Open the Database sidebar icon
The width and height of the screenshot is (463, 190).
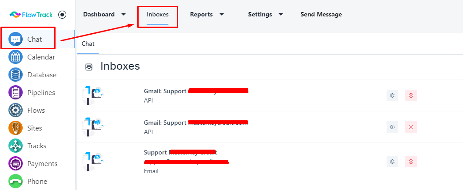[x=16, y=75]
